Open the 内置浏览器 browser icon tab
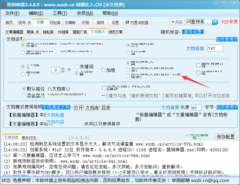The height and width of the screenshot is (185, 240). [137, 23]
